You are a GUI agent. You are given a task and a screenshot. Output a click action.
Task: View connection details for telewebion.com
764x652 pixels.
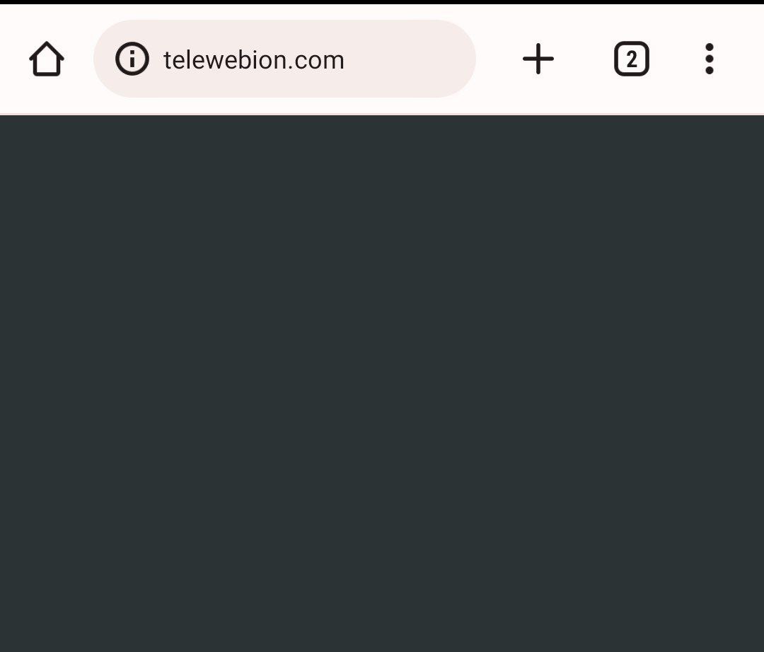[132, 59]
